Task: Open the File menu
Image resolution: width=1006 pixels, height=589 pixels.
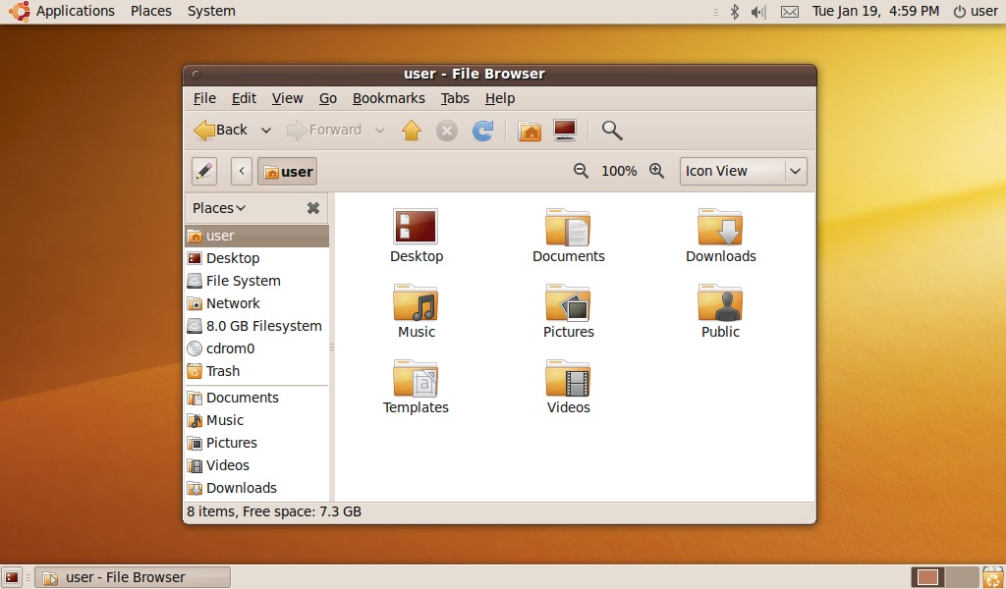Action: (204, 98)
